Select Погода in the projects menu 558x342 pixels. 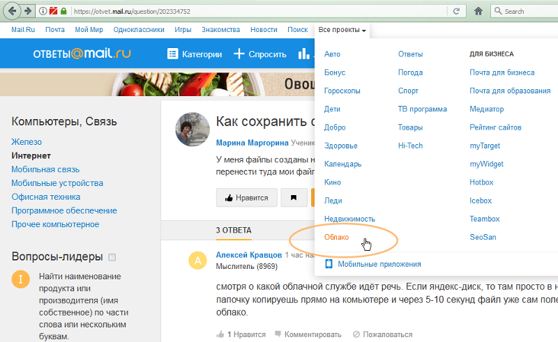click(410, 72)
